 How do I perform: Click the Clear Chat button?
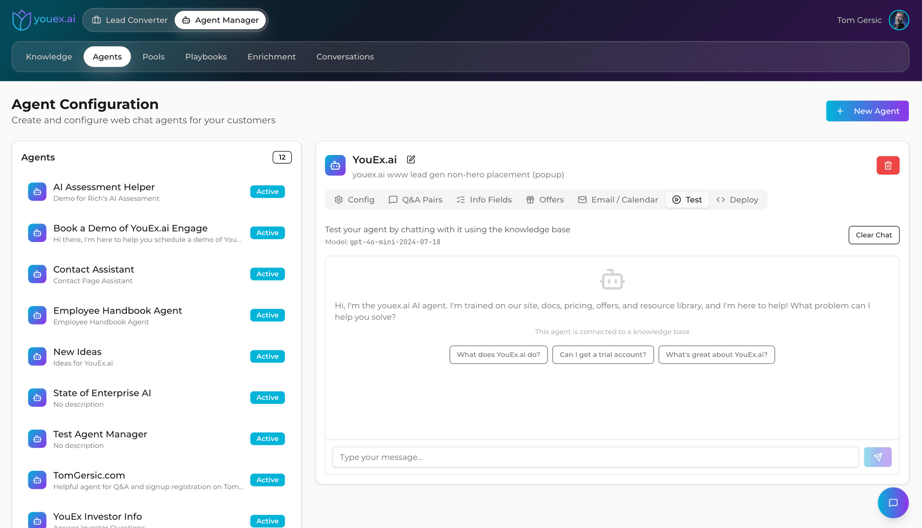(x=874, y=235)
